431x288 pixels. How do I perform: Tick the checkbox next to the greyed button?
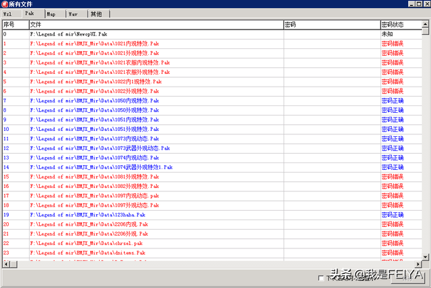[x=321, y=278]
